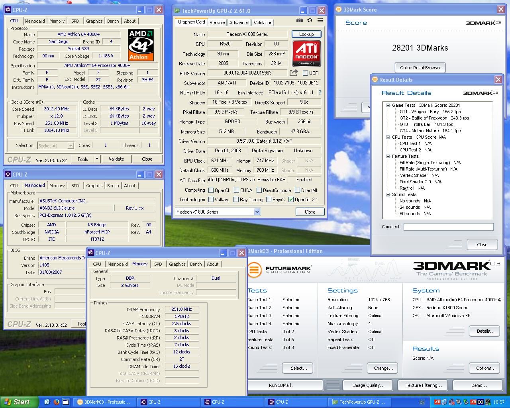510x408 pixels.
Task: Collapse the Game Tests tree node
Action: pyautogui.click(x=388, y=105)
